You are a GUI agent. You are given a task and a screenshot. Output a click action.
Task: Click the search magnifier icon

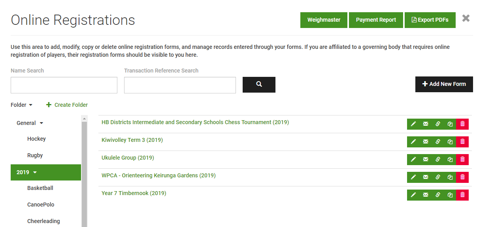259,84
